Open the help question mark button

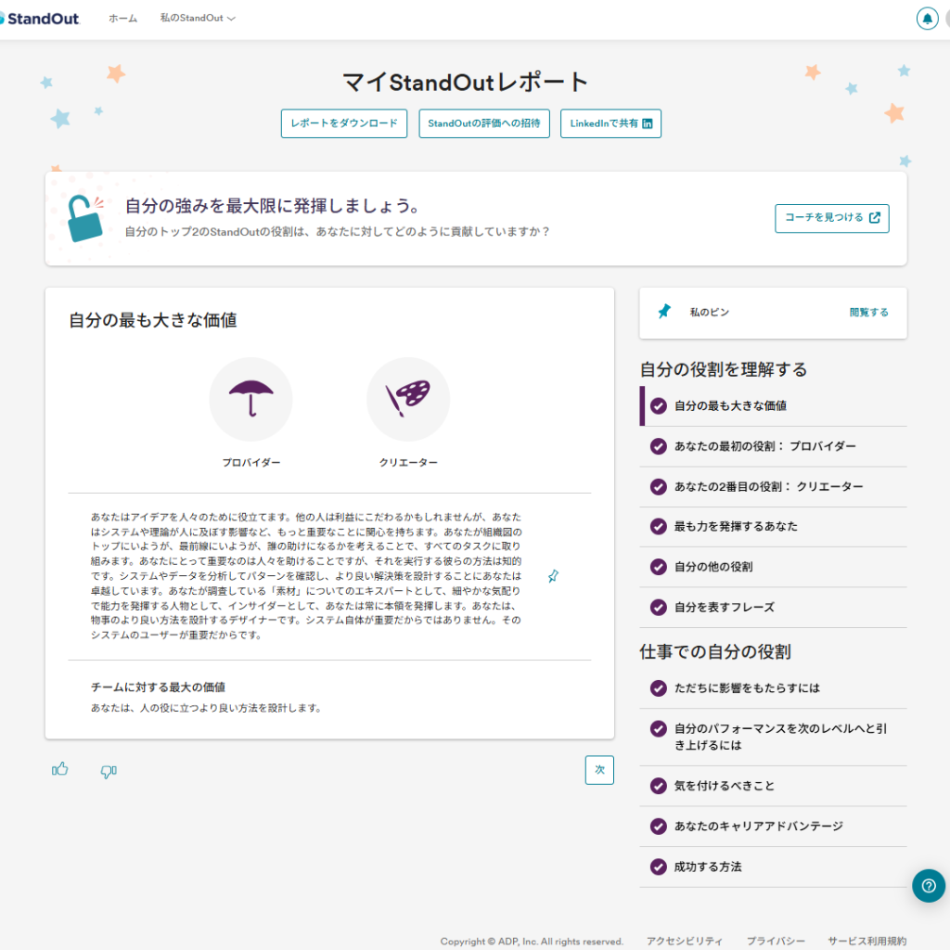(x=928, y=886)
